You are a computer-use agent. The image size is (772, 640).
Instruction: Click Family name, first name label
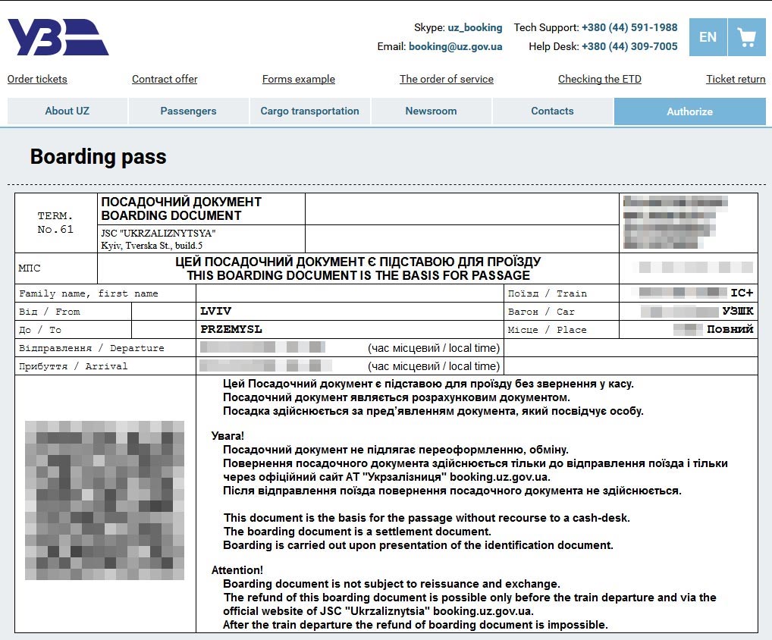[89, 293]
